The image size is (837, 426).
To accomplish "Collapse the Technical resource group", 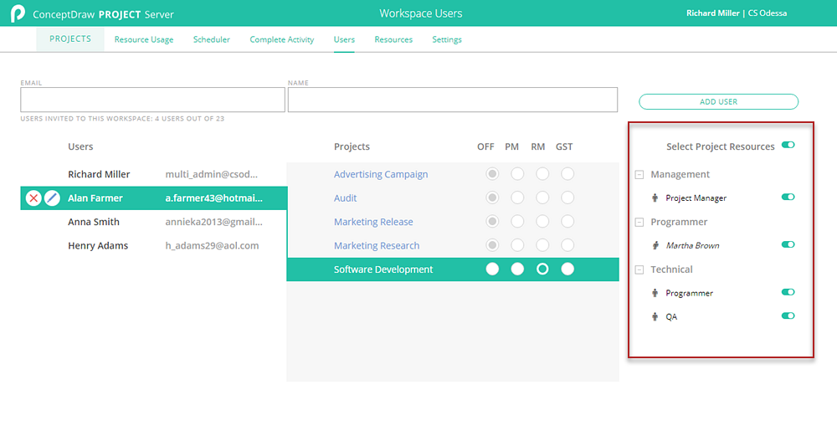I will tap(639, 269).
